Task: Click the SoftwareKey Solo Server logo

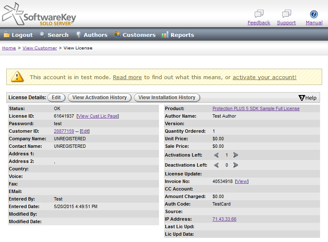Action: 39,15
